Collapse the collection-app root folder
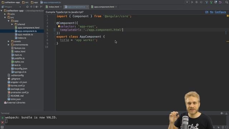This screenshot has height=129, width=229. pos(1,11)
